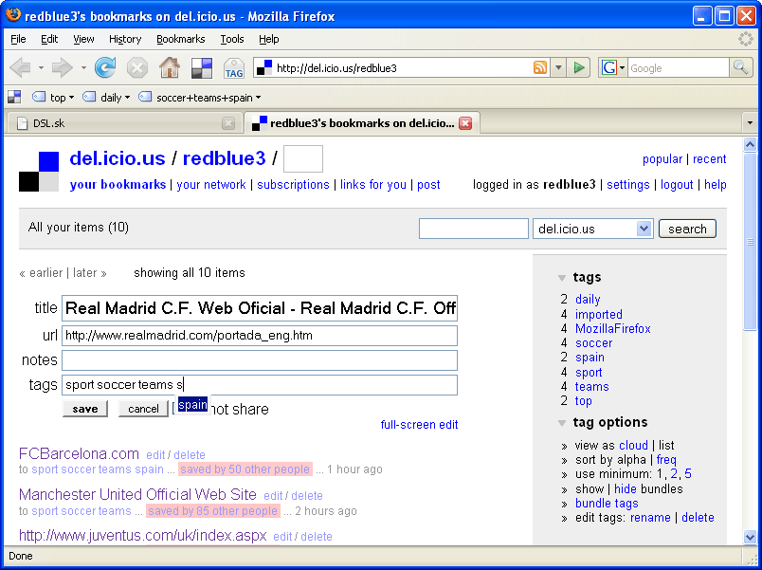The height and width of the screenshot is (570, 762).
Task: Click the del.icio.us icon on bookmarks toolbar
Action: pos(14,98)
